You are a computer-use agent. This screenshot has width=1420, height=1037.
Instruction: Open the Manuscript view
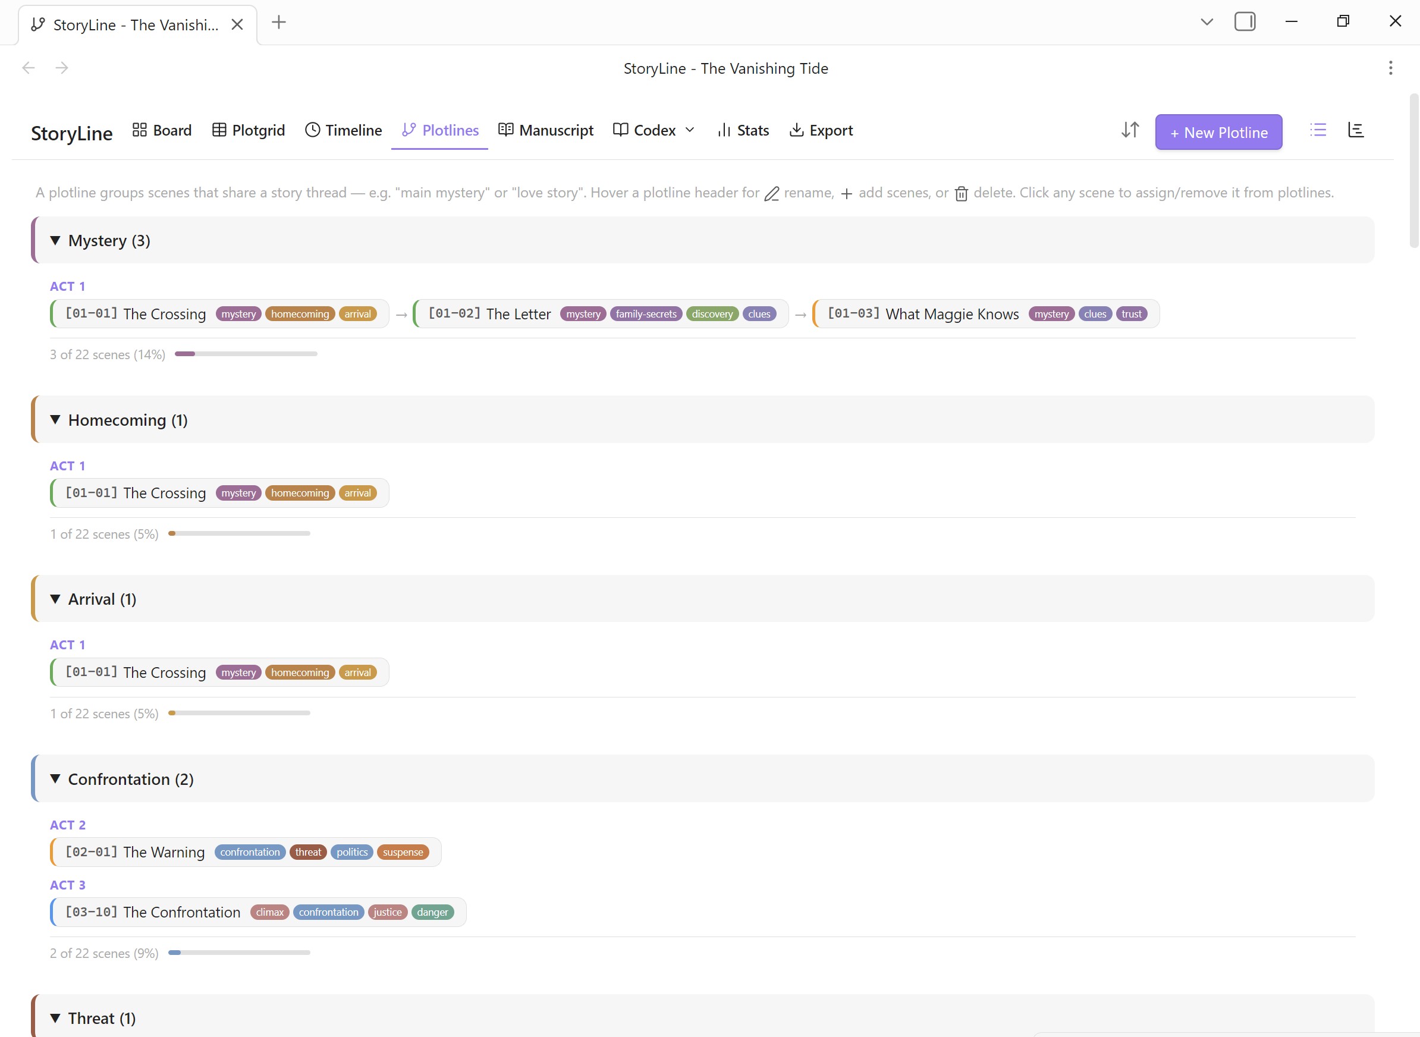point(545,130)
